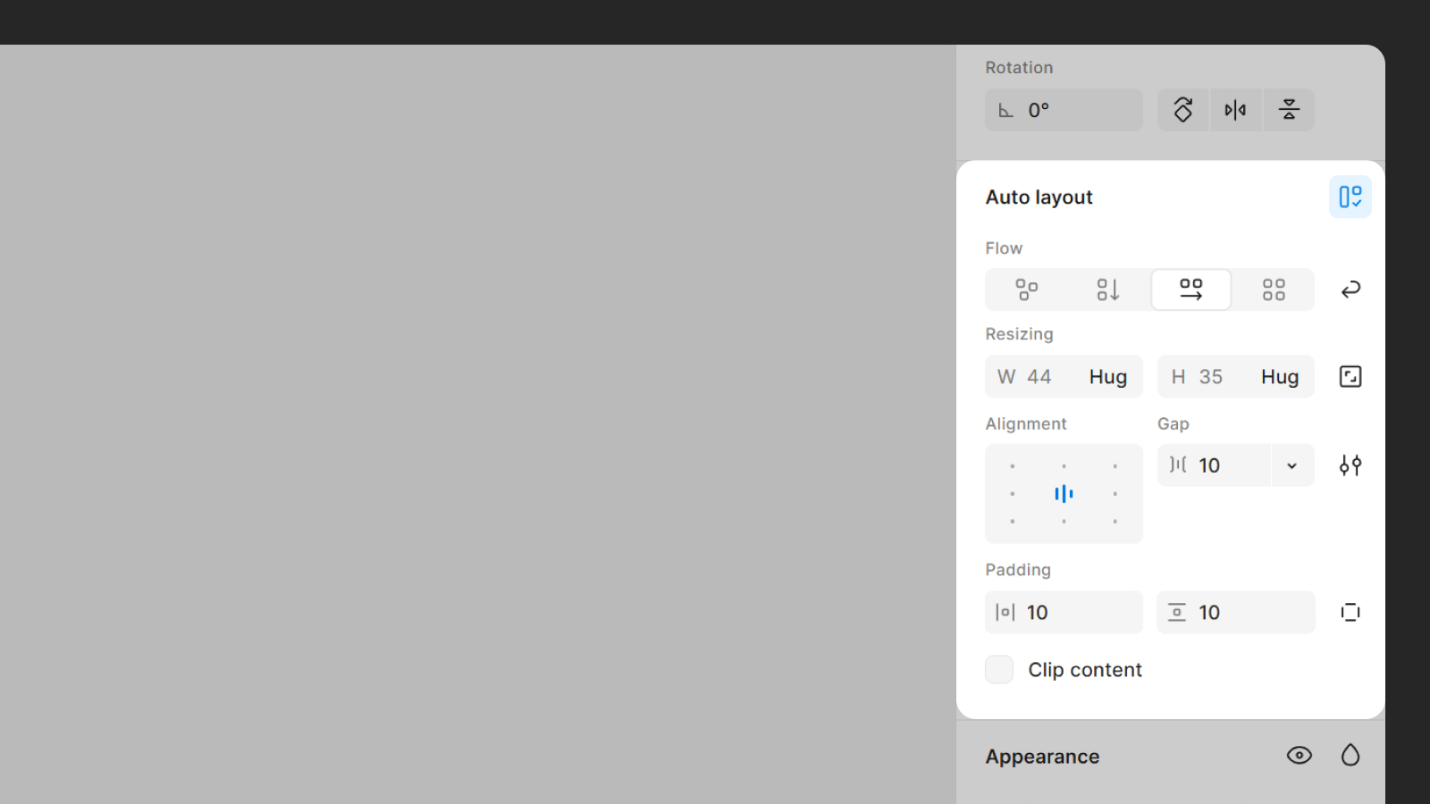1430x804 pixels.
Task: Click the Auto layout panel title
Action: point(1039,197)
